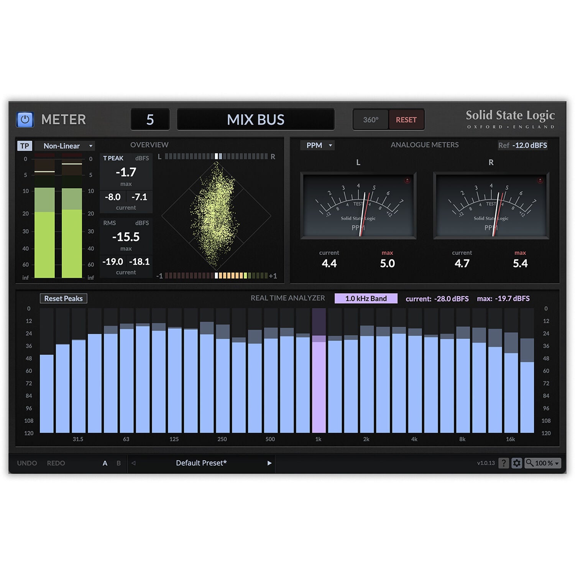
Task: Edit the Ref -12.0 dBFS value
Action: coord(529,145)
